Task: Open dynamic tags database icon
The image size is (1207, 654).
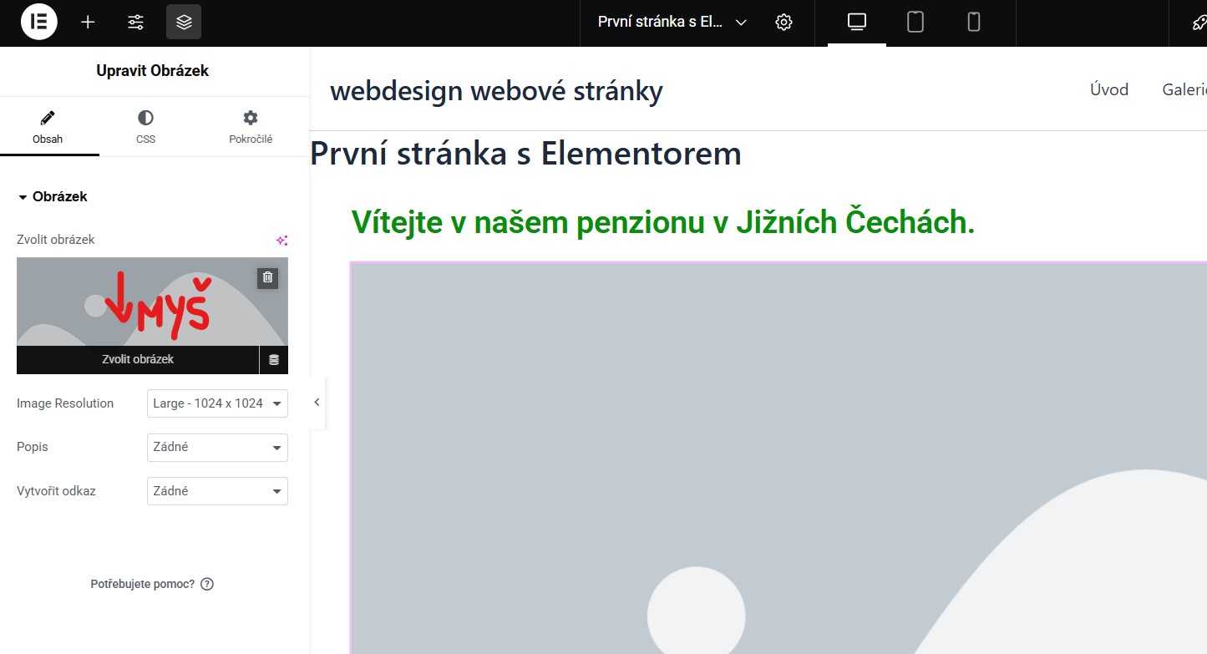Action: 274,360
